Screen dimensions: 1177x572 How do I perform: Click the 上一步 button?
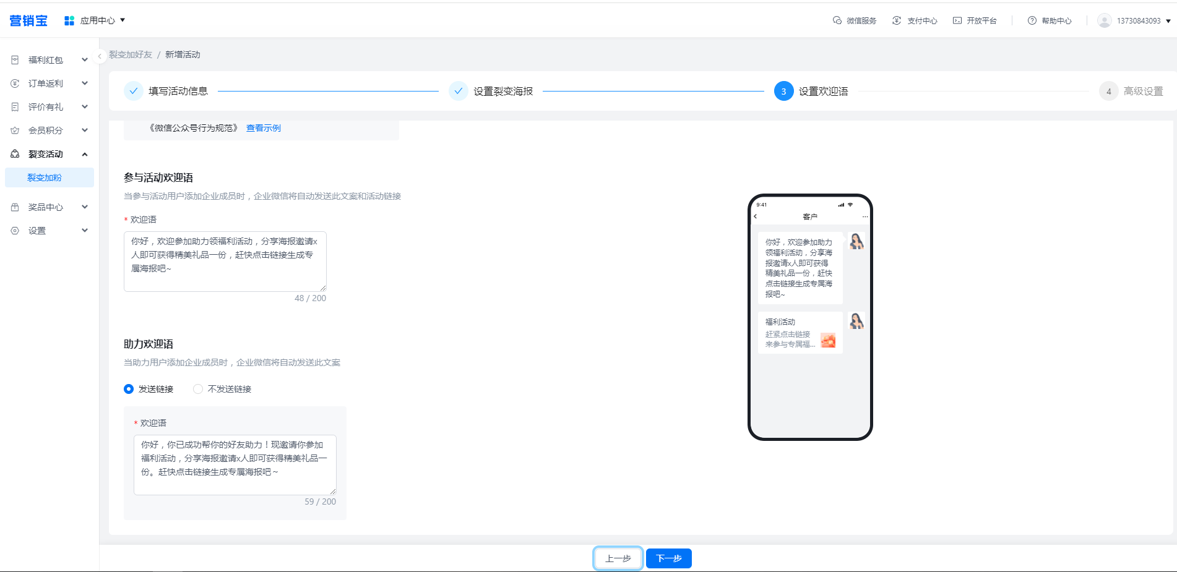pos(618,558)
